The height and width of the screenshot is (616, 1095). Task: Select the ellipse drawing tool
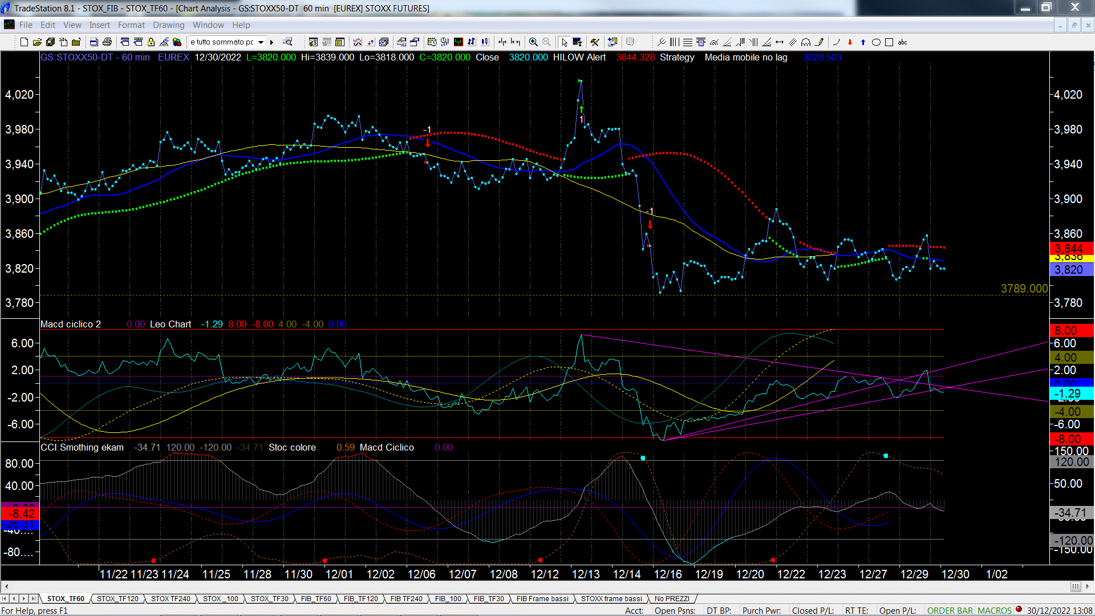point(876,42)
